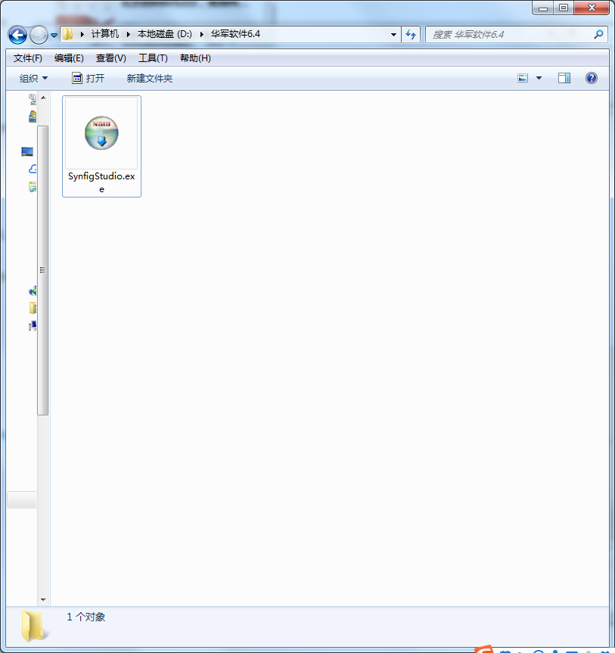Expand the arrow after 计算机 in address bar
This screenshot has width=615, height=653.
pos(129,34)
